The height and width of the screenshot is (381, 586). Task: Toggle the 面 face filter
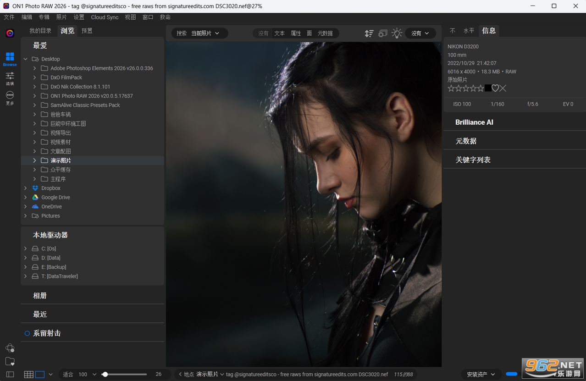click(310, 33)
